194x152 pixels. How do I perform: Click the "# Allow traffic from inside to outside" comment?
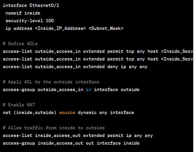[54, 128]
